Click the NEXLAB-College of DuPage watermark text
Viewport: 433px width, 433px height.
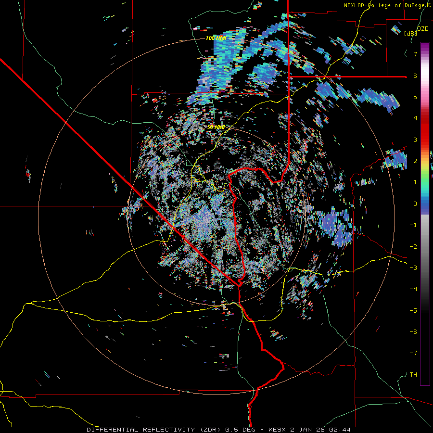pos(387,5)
